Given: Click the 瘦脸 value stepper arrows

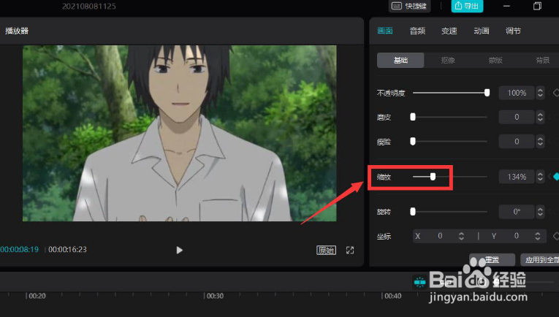Looking at the screenshot, I should coord(540,142).
